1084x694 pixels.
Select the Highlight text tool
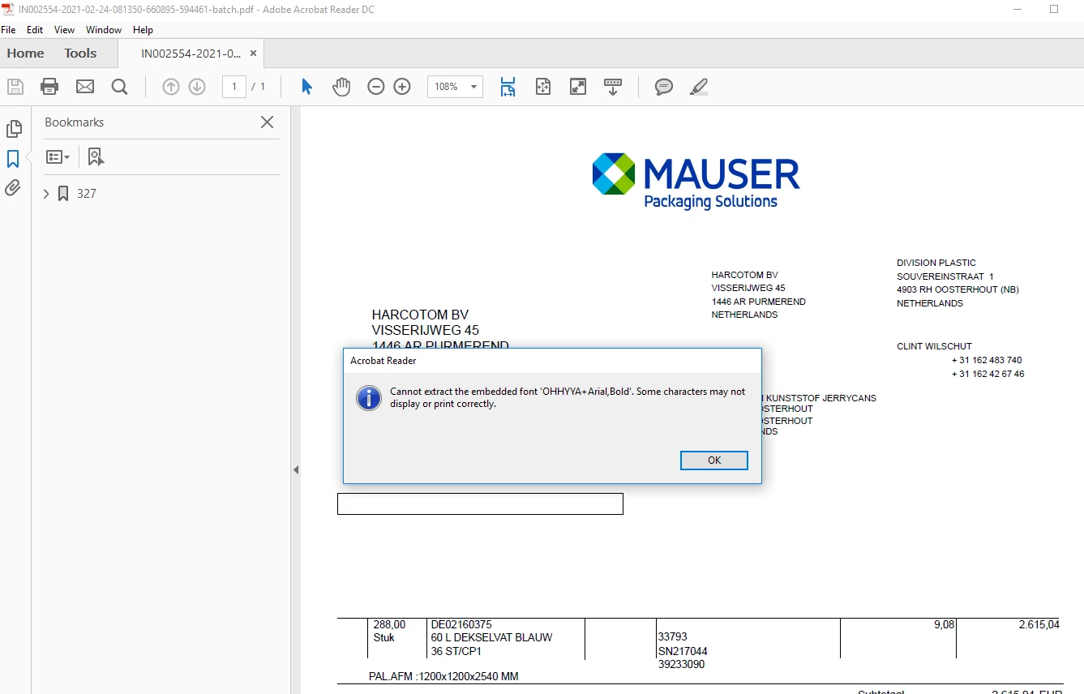tap(699, 87)
